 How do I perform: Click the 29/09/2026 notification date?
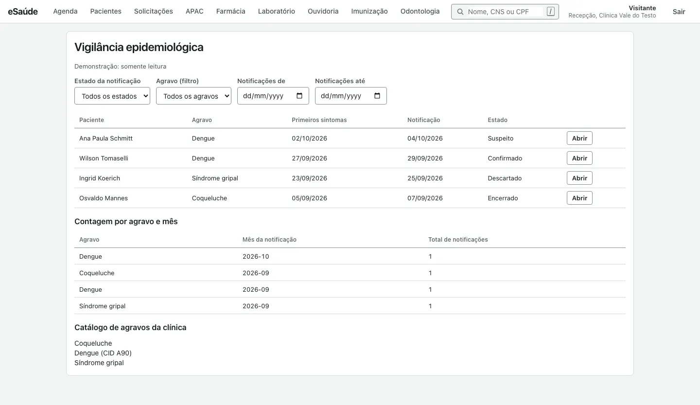[425, 158]
